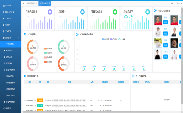Viewport: 183px width, 113px height.
Task: Click the 月检完成率 teal briefcase icon
Action: click(147, 12)
